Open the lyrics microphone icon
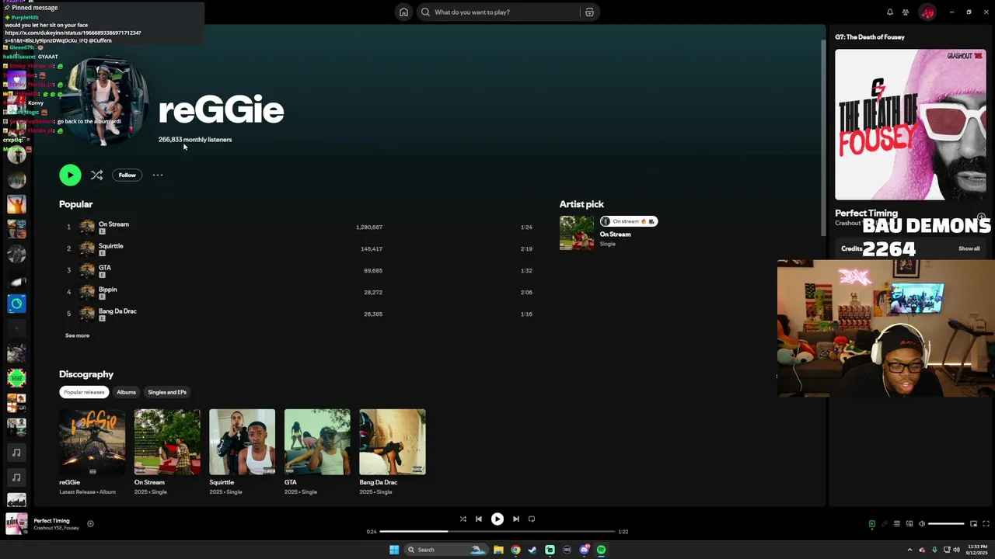The width and height of the screenshot is (995, 559). 885,524
